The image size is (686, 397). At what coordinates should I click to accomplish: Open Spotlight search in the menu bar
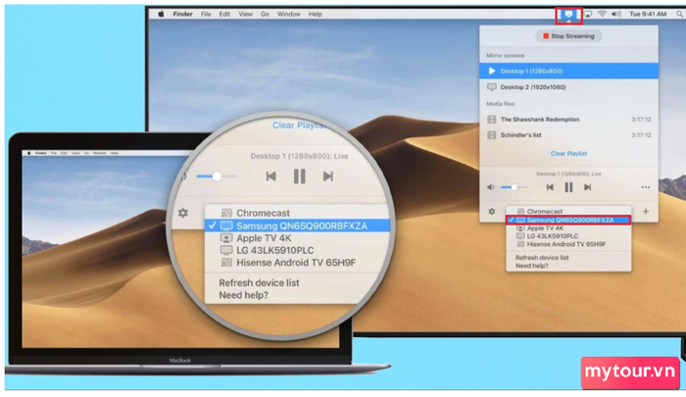pos(679,14)
